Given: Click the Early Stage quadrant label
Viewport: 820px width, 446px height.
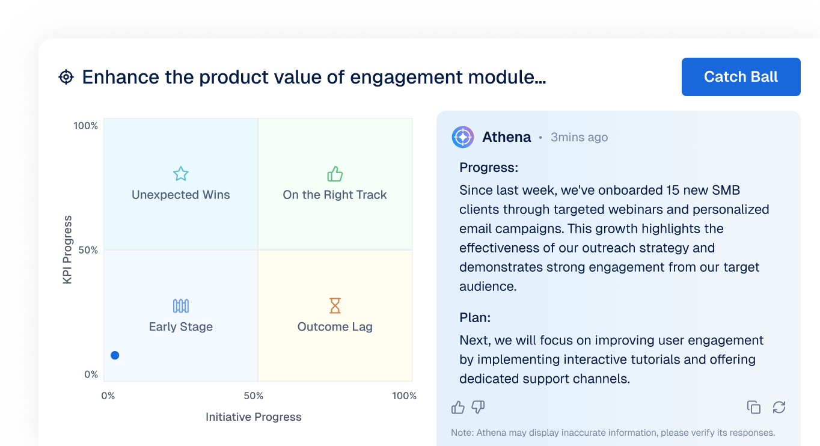Looking at the screenshot, I should pyautogui.click(x=181, y=327).
